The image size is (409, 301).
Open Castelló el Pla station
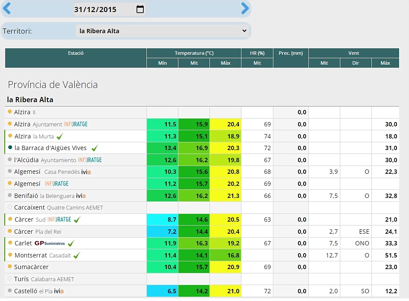click(33, 291)
